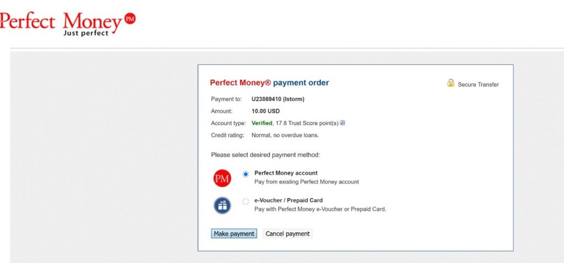
Task: Click the 'Perfect Money account' option label
Action: click(x=286, y=173)
